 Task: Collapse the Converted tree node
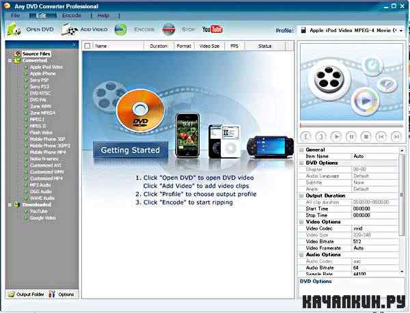point(10,61)
